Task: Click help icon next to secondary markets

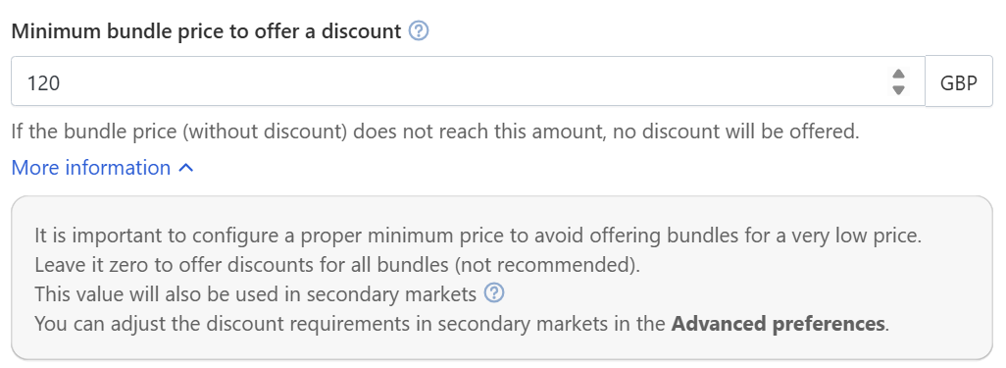Action: click(x=494, y=293)
